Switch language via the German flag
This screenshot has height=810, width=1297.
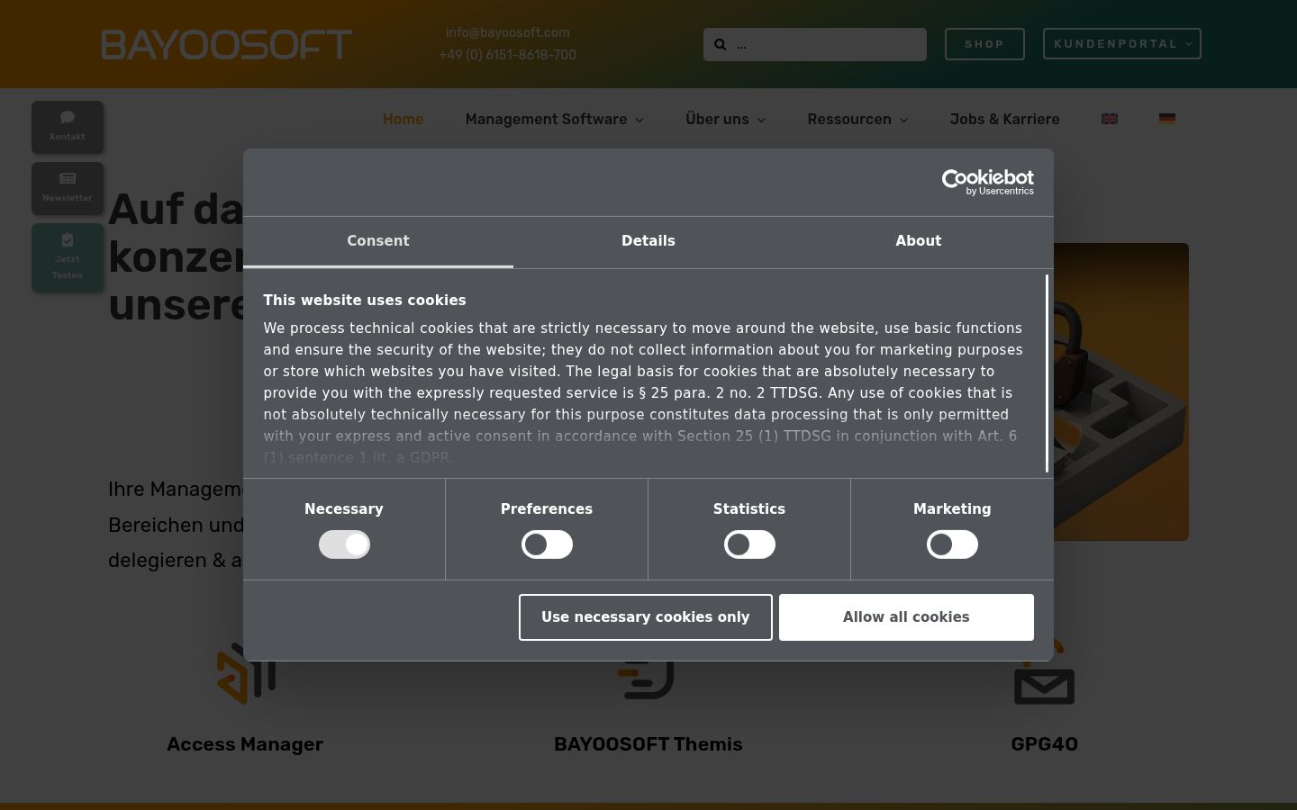[x=1167, y=119]
